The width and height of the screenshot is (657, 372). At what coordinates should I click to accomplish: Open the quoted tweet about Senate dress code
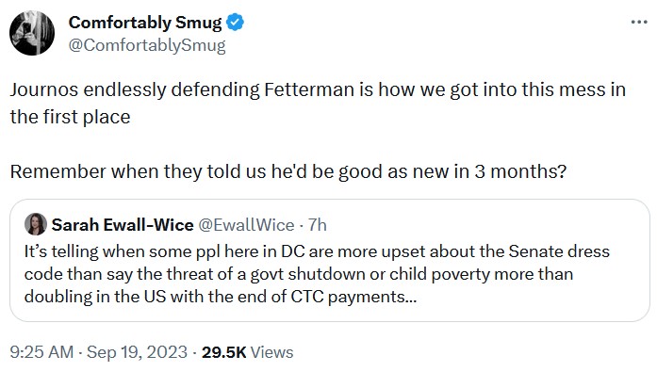[329, 260]
